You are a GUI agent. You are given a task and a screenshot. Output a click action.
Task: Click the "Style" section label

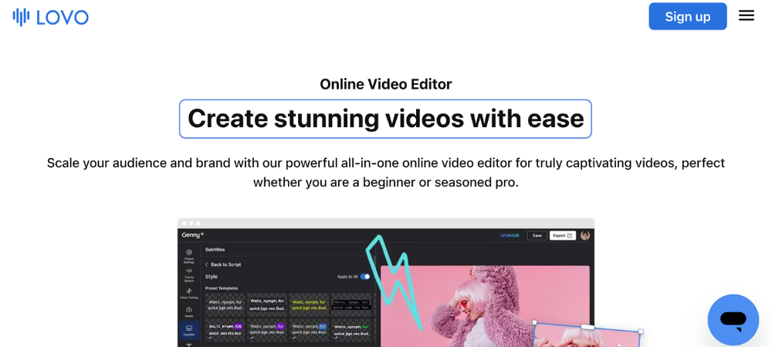coord(211,277)
